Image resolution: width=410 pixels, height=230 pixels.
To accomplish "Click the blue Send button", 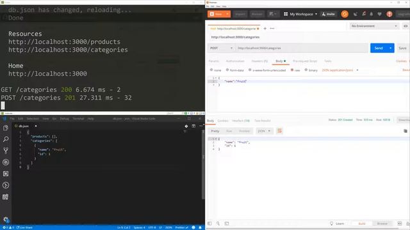I will click(379, 48).
